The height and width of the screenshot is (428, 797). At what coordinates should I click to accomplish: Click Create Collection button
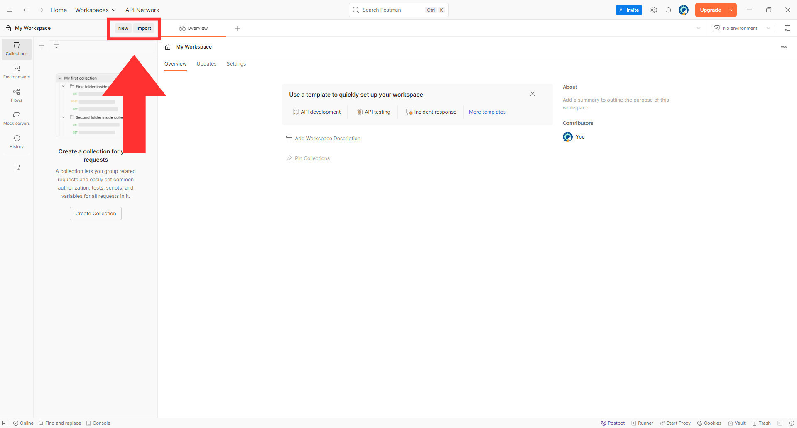coord(96,214)
